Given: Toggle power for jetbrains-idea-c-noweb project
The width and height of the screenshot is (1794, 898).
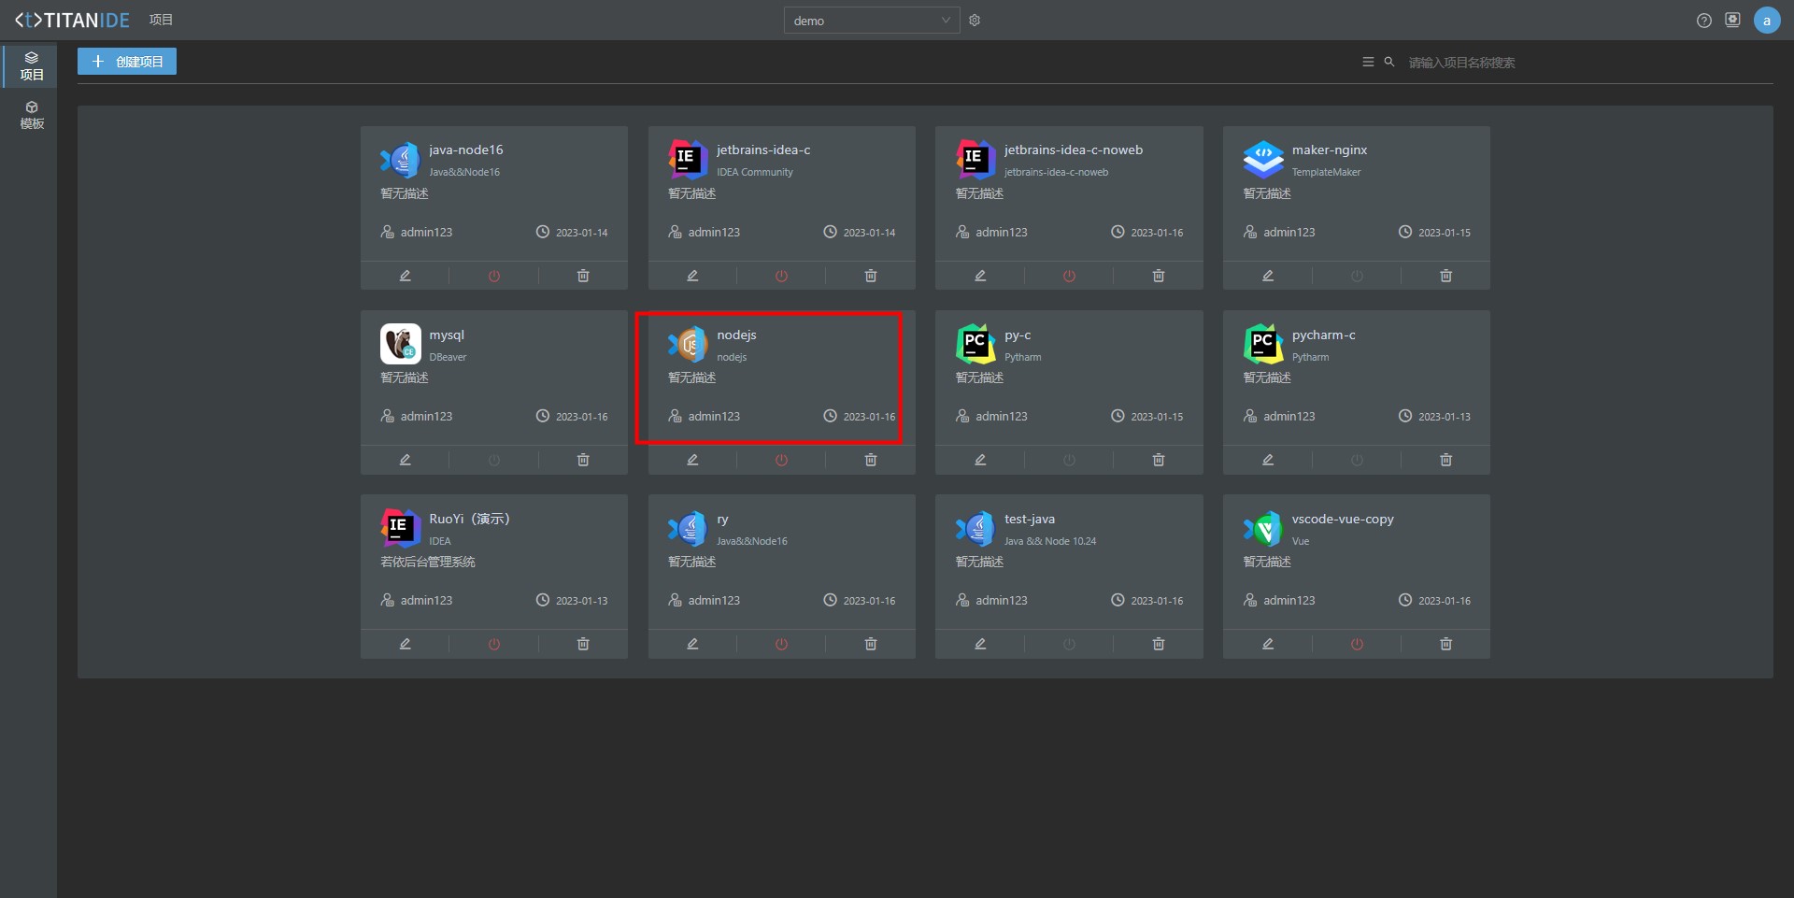Looking at the screenshot, I should (1069, 276).
